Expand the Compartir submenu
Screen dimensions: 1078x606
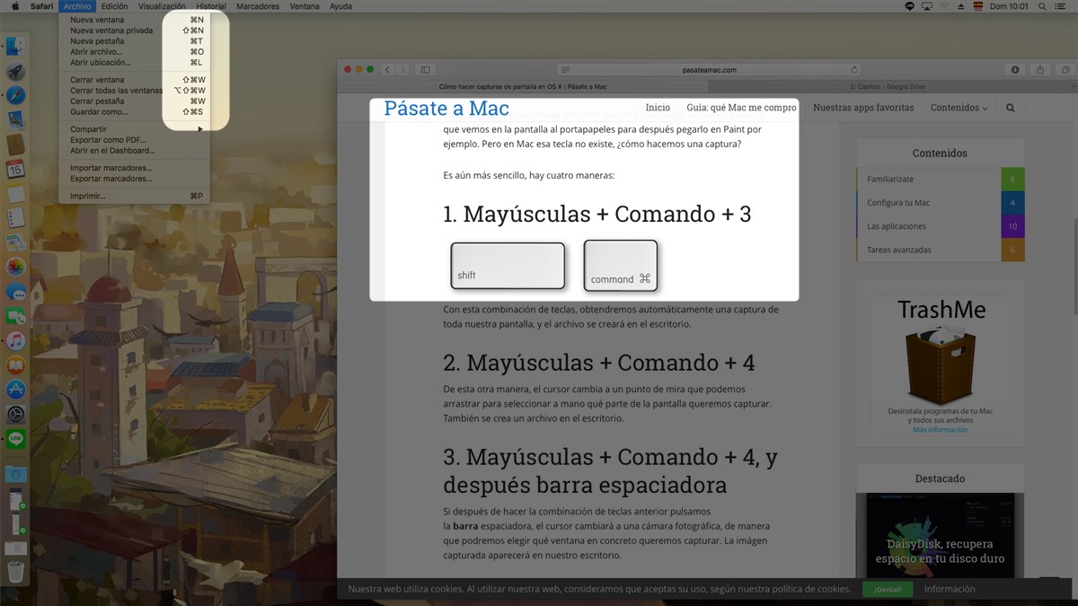pyautogui.click(x=135, y=129)
